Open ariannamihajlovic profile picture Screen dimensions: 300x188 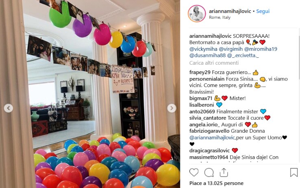pyautogui.click(x=197, y=13)
